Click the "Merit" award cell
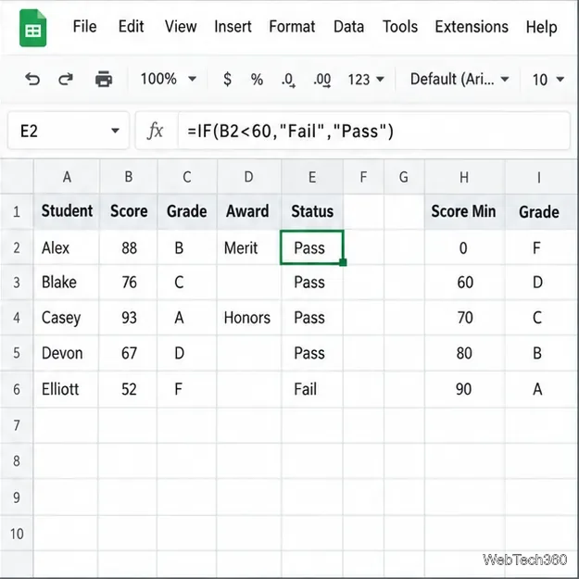Image resolution: width=579 pixels, height=579 pixels. pyautogui.click(x=249, y=247)
